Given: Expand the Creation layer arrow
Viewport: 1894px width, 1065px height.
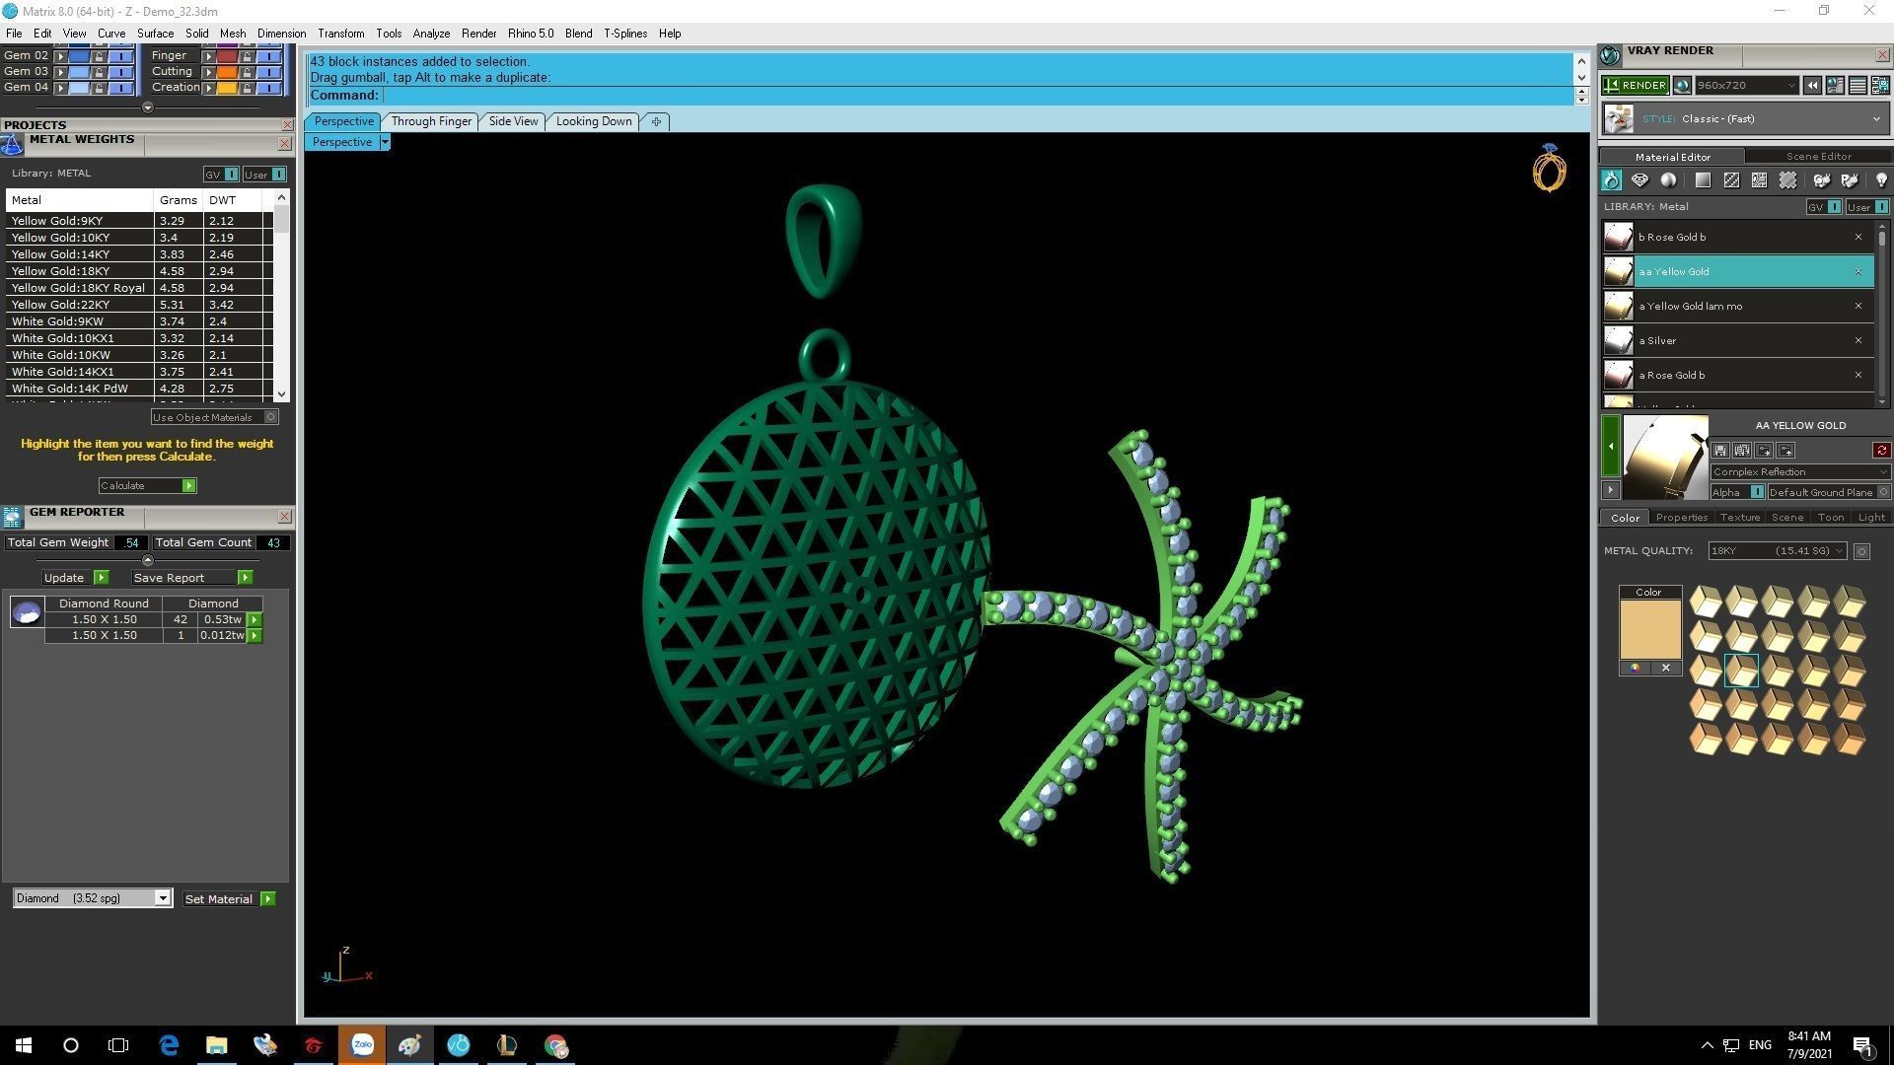Looking at the screenshot, I should pyautogui.click(x=208, y=88).
